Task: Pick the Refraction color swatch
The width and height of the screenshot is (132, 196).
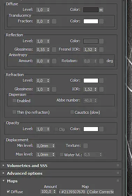Action: 91,81
